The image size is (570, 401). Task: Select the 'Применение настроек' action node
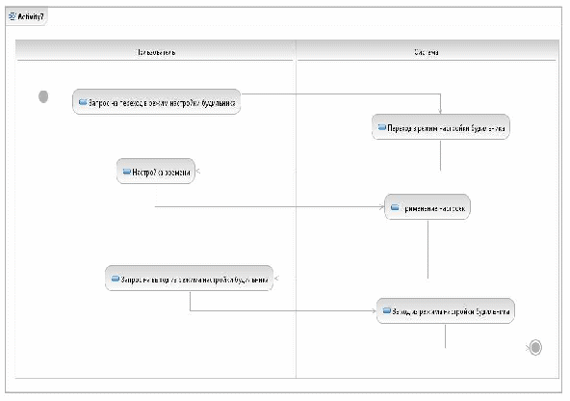pyautogui.click(x=427, y=207)
